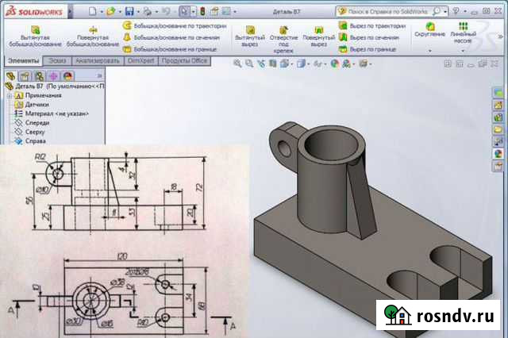508x338 pixels.
Task: Select Материал <не указан> tree item
Action: pos(52,113)
